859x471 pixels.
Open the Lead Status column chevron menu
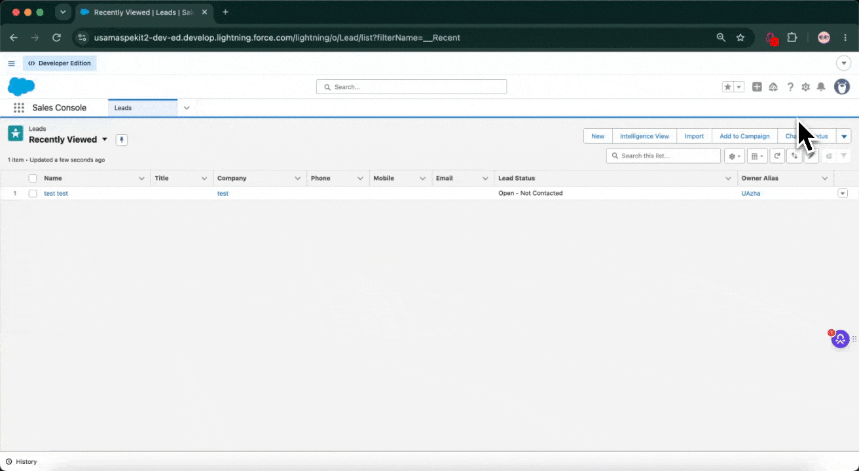(x=728, y=179)
